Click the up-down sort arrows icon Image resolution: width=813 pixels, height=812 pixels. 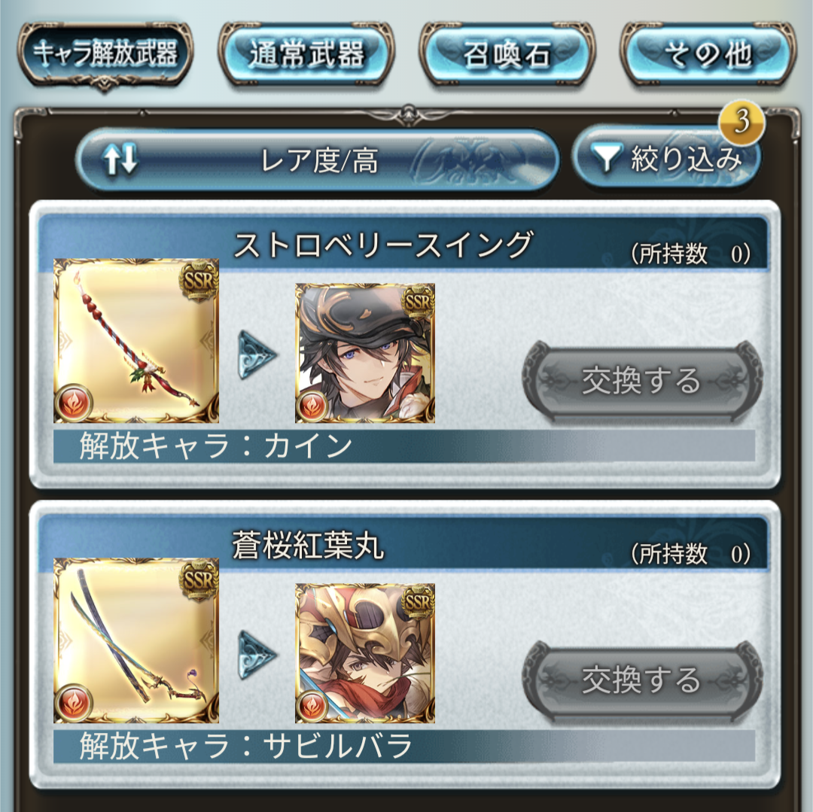(120, 159)
